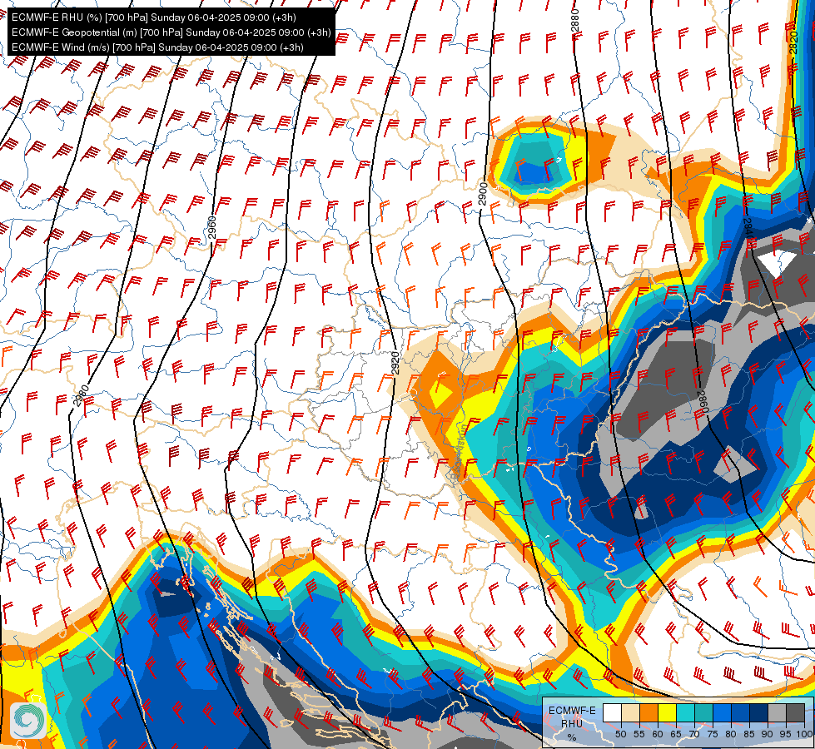This screenshot has width=815, height=749.
Task: Click the spiral weather logo icon
Action: (x=28, y=720)
